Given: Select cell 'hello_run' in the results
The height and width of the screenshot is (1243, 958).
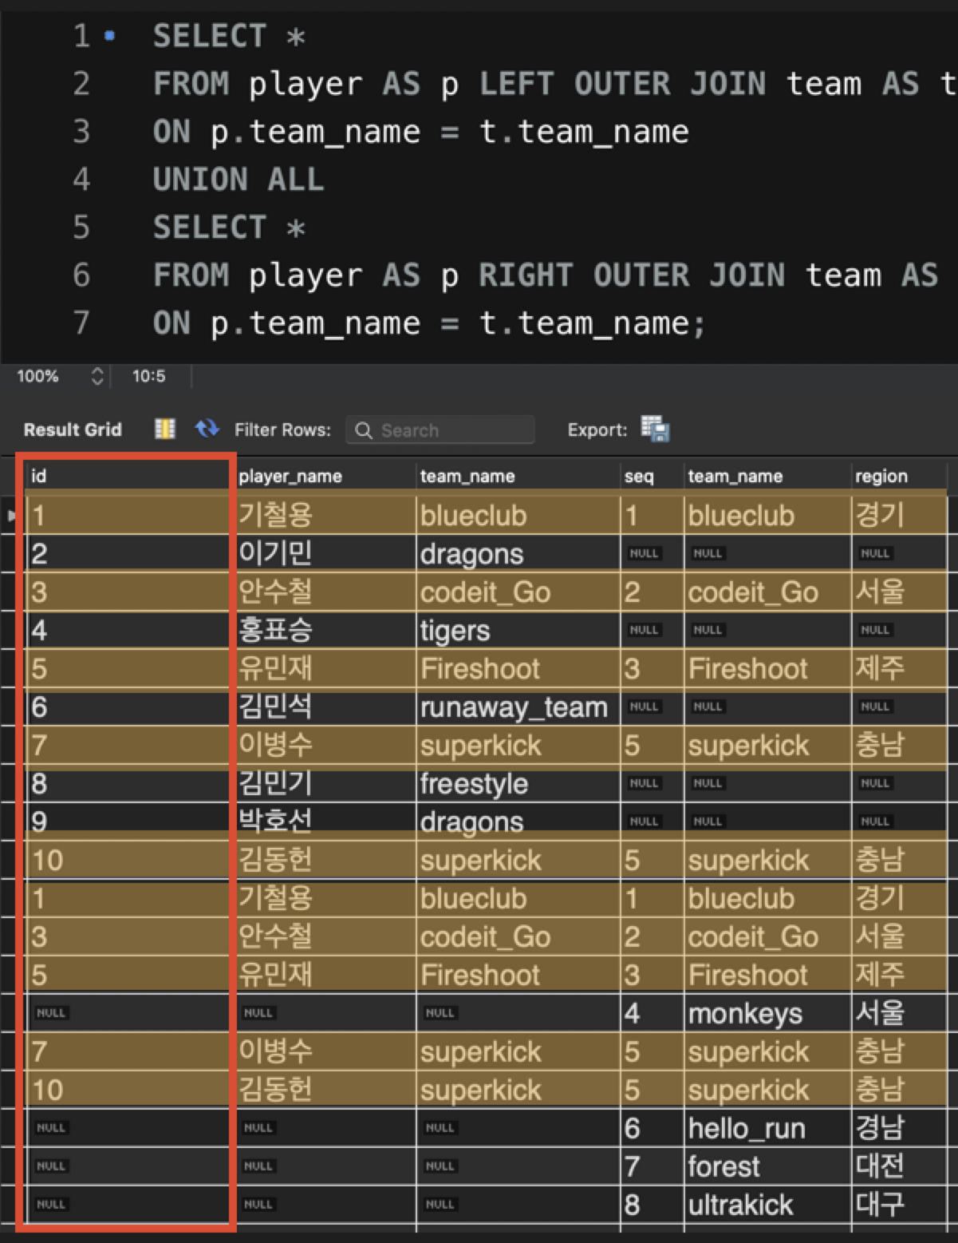Looking at the screenshot, I should (767, 1128).
